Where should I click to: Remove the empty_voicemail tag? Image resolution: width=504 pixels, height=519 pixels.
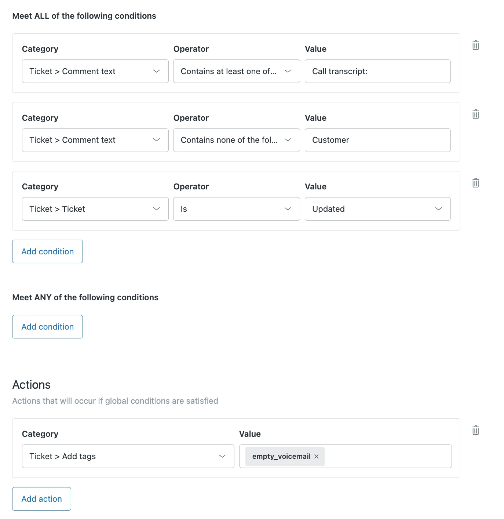(317, 456)
